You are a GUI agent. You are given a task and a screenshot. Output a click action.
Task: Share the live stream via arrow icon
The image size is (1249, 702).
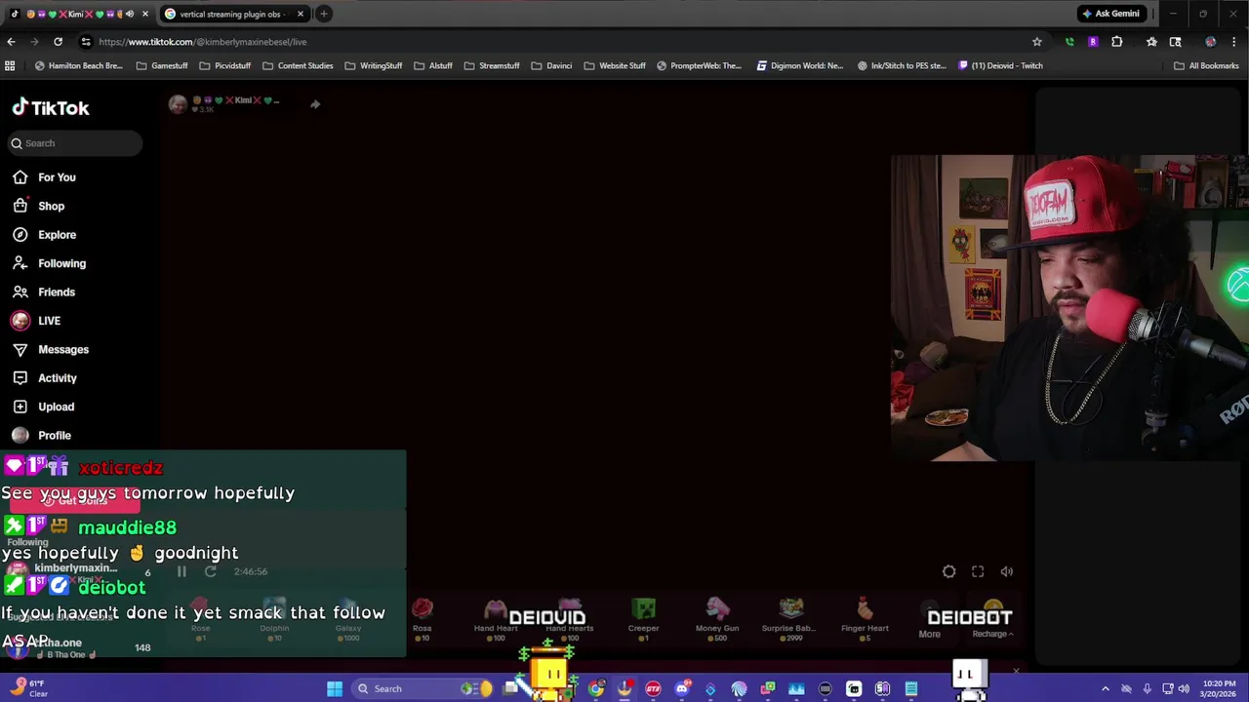click(x=315, y=104)
